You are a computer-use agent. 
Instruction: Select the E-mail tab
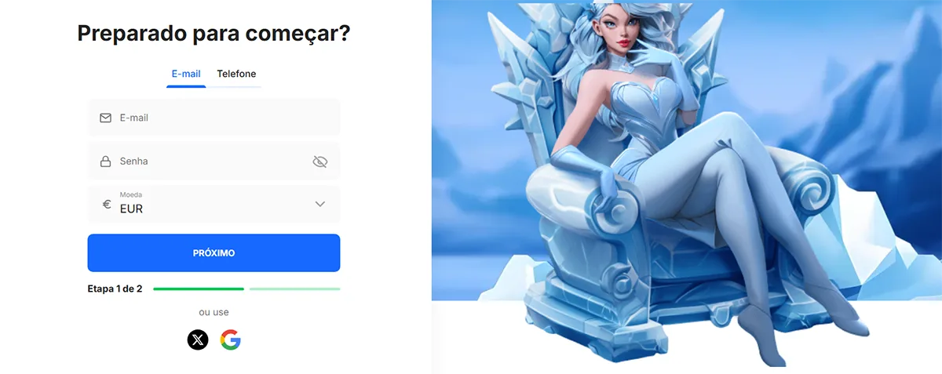pos(186,74)
